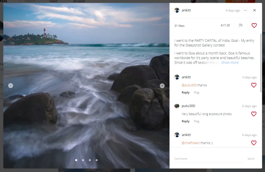Select the third carousel dot
The width and height of the screenshot is (265, 172).
(x=90, y=160)
